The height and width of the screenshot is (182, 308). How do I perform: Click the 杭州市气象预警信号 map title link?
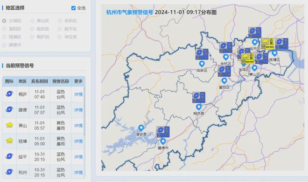129,13
